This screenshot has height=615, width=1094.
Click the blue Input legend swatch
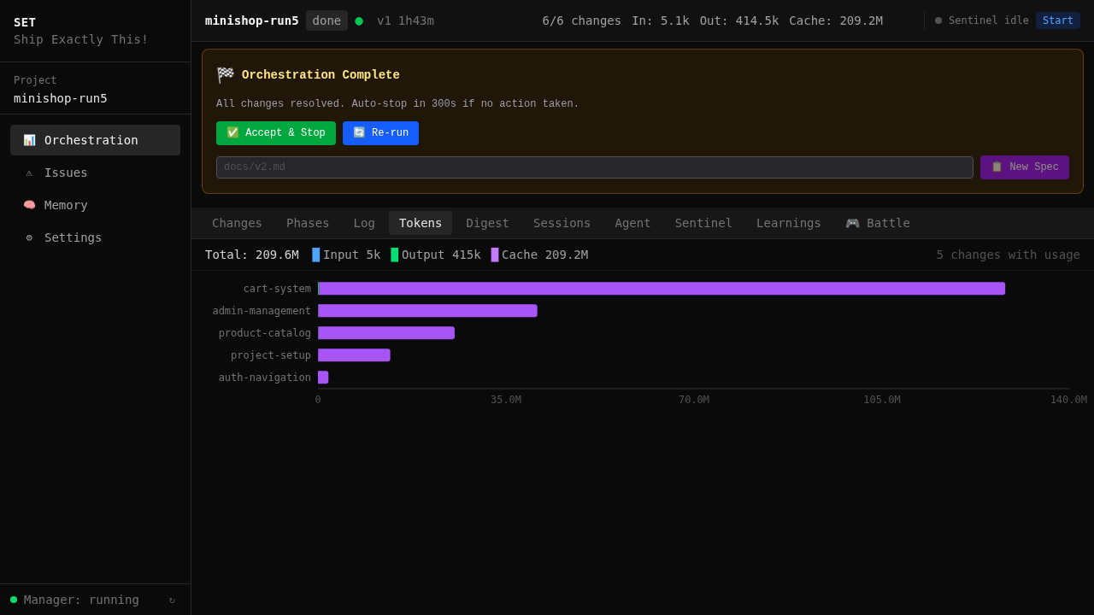(316, 255)
